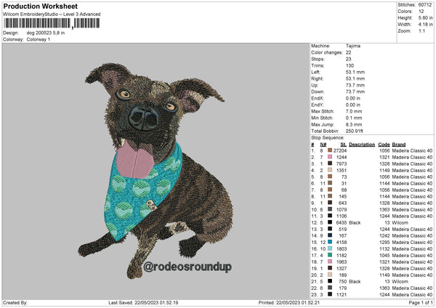Click the 'Code' column header
The height and width of the screenshot is (308, 436).
[x=384, y=145]
